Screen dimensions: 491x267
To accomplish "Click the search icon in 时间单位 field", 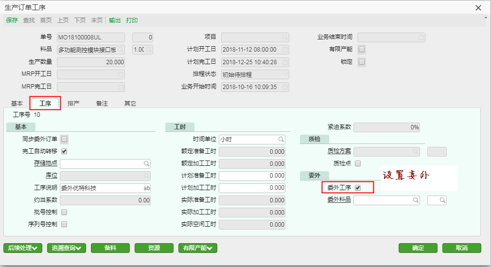I will 281,139.
